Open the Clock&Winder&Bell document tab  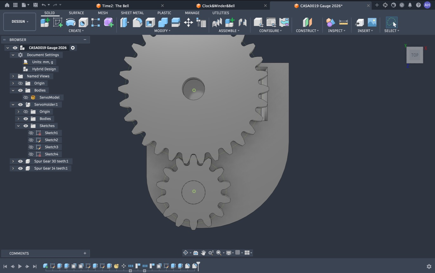click(x=218, y=6)
